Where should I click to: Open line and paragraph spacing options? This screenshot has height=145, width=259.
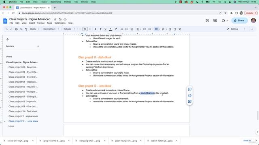click(144, 29)
